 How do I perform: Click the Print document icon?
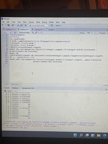pos(25,25)
